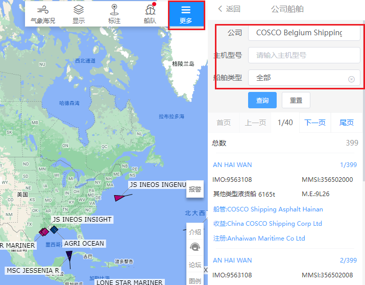This screenshot has height=285, width=365.
Task: Select the magenta JS INEOS INSIGHT ship marker
Action: (44, 232)
